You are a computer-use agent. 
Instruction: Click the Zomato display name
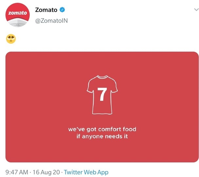(x=46, y=10)
